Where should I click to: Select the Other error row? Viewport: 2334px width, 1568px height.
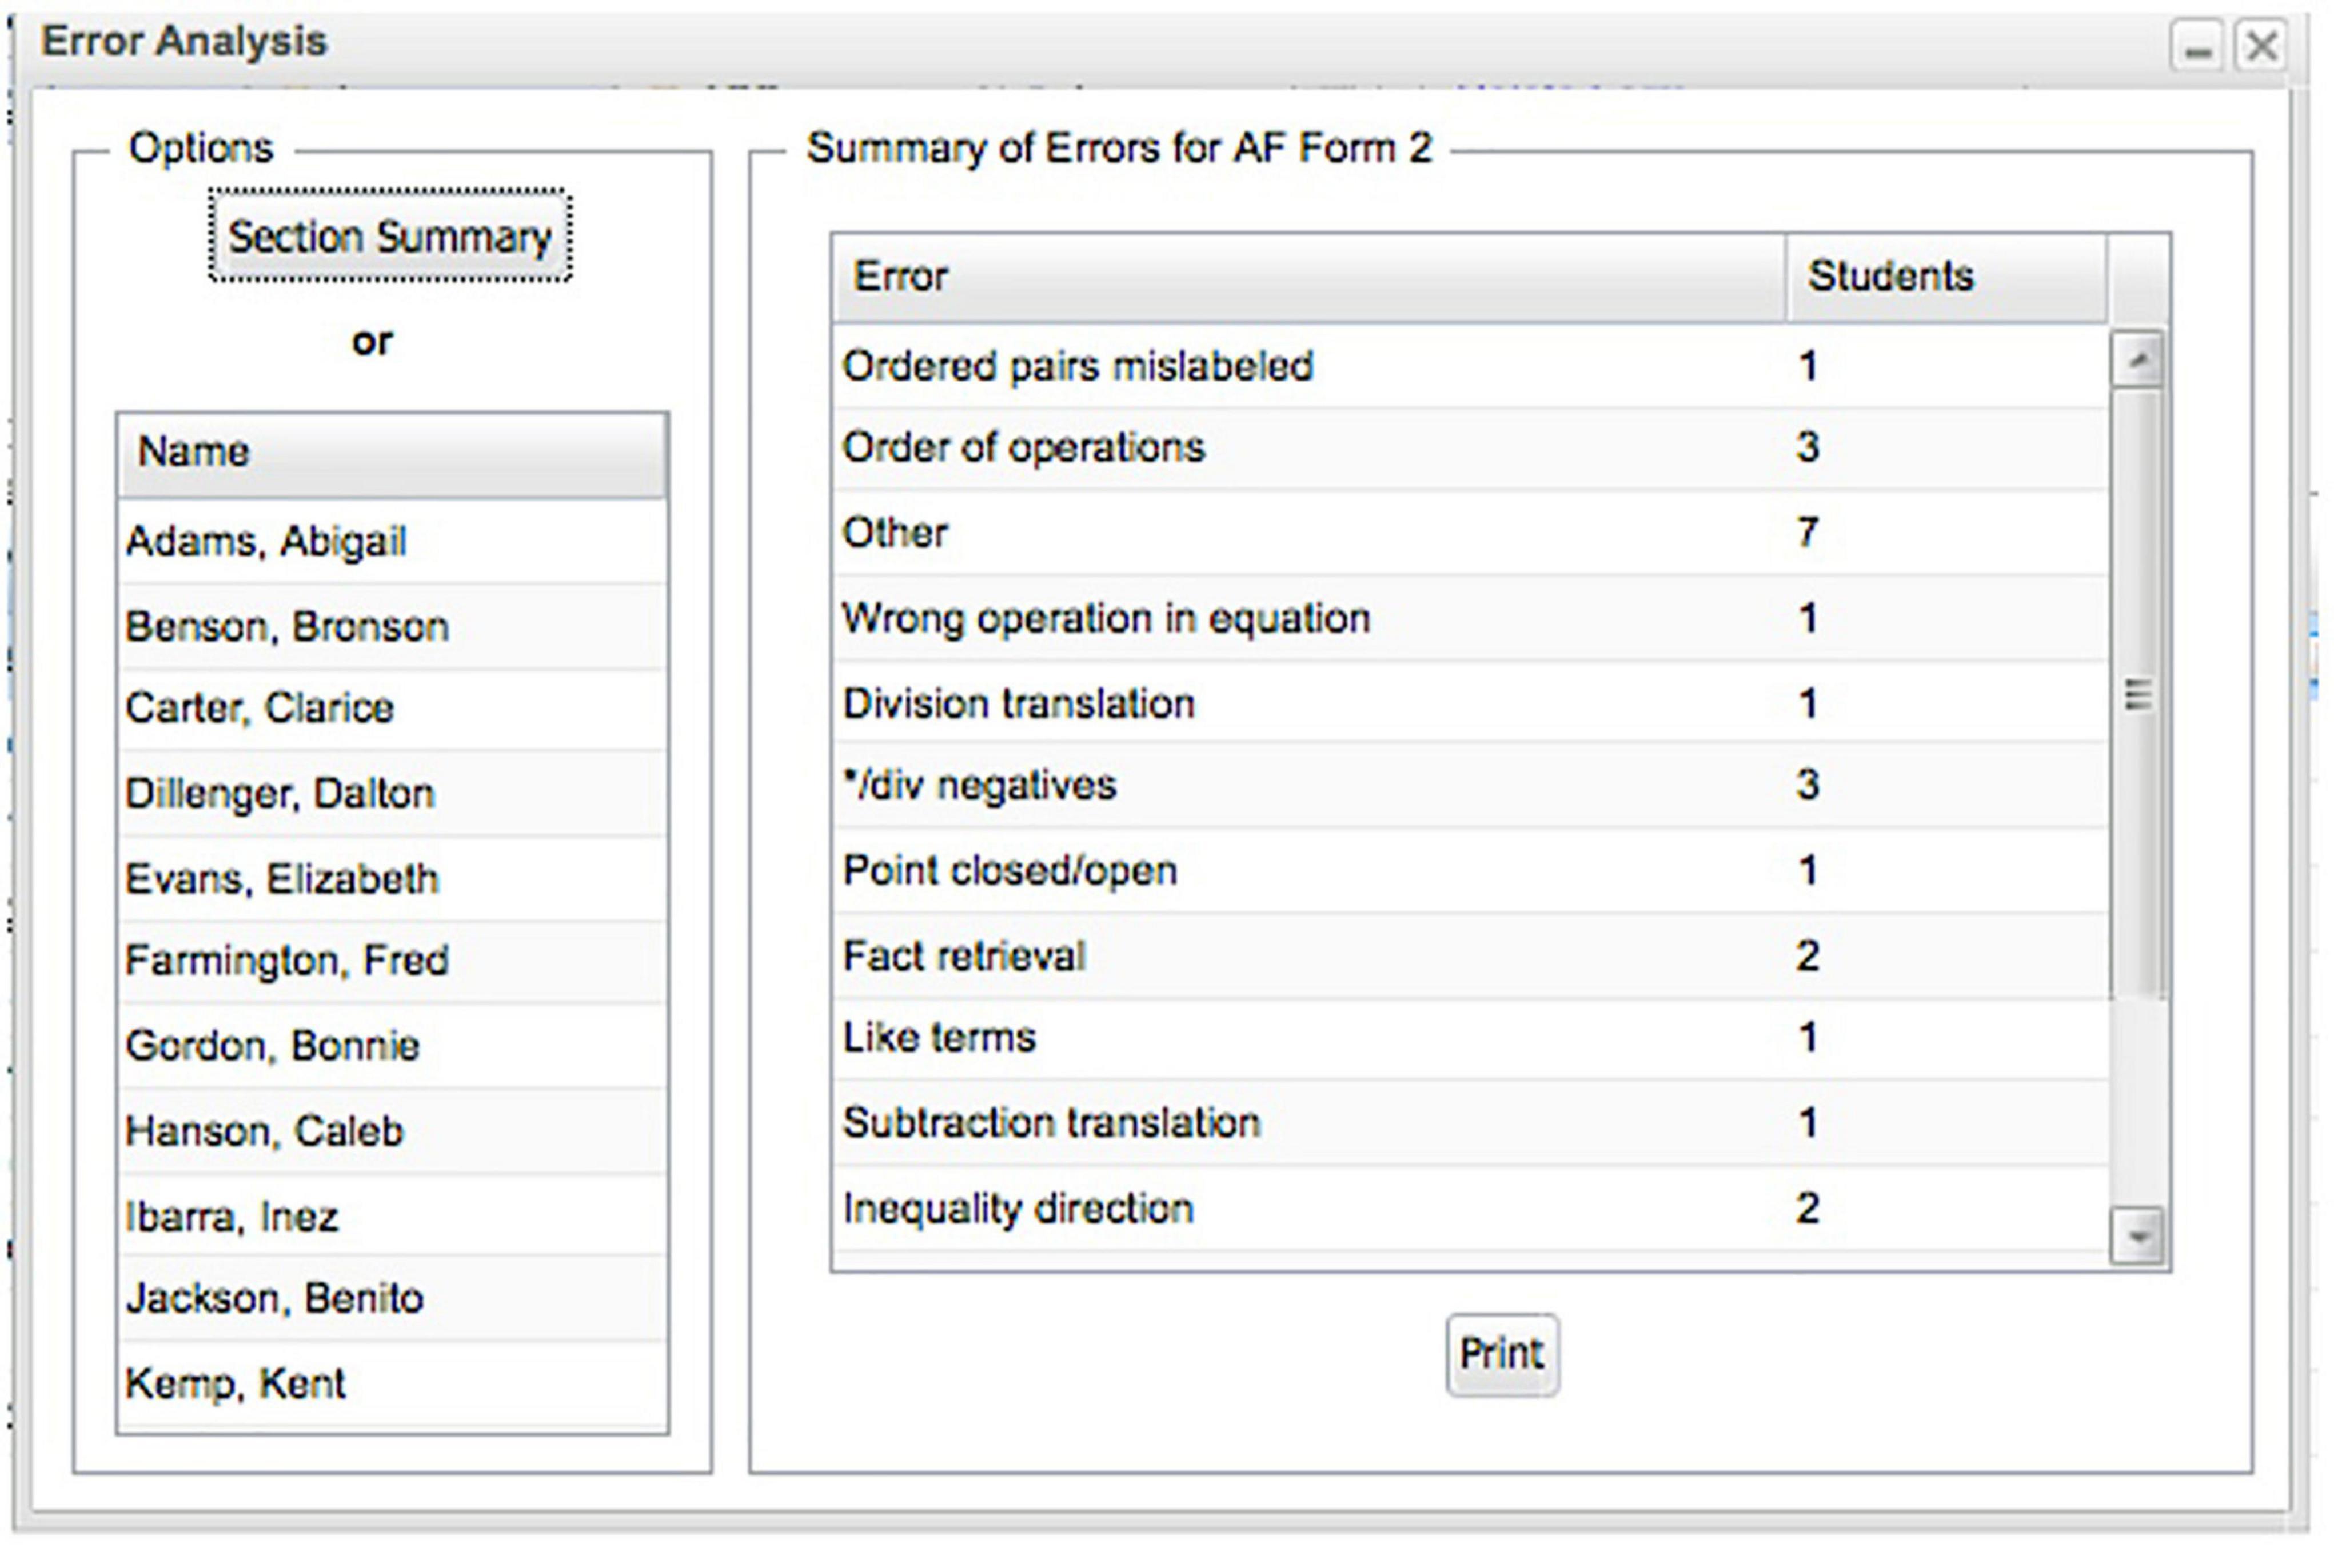tap(1471, 532)
